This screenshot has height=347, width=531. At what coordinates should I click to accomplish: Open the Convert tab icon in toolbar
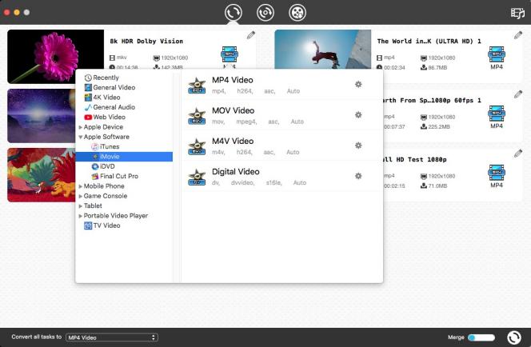234,13
